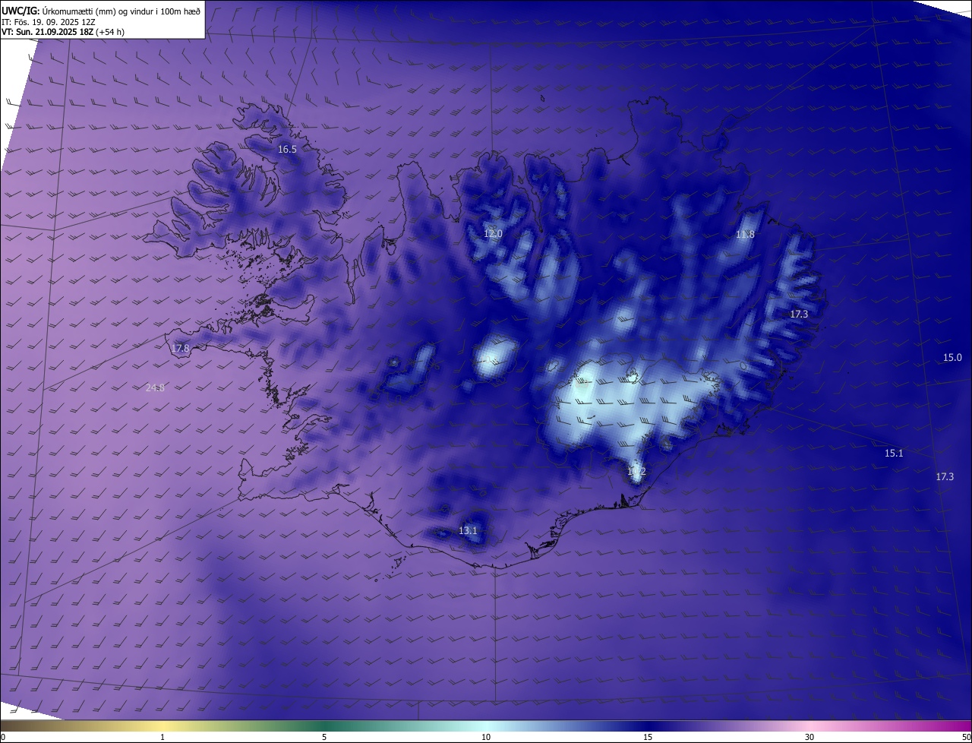Screen dimensions: 972x743
Task: Click the valid time "VT: Sun. 21.09.2025 18Z (+54 h)"
Action: 63,32
